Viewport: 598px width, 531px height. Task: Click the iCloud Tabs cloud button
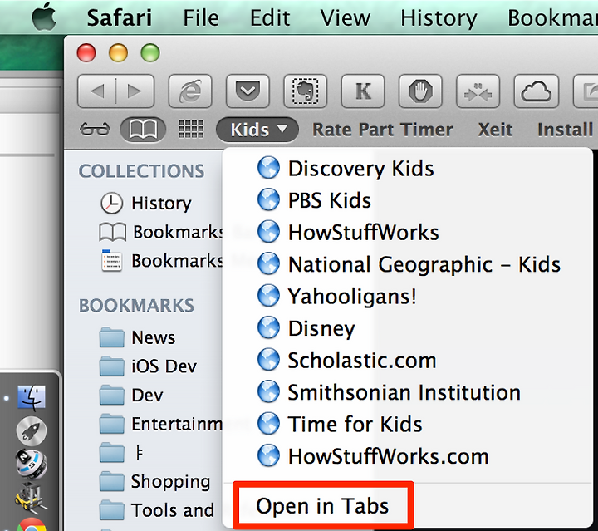coord(537,91)
